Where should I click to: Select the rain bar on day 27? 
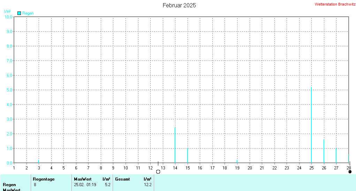point(336,156)
